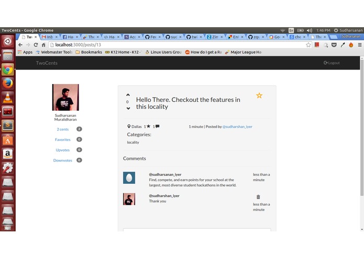The width and height of the screenshot is (364, 258).
Task: Click the flame extension icon
Action: [351, 45]
